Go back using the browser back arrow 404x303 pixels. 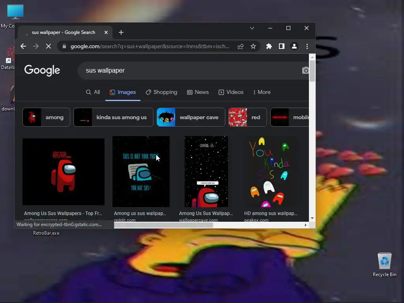coord(23,47)
